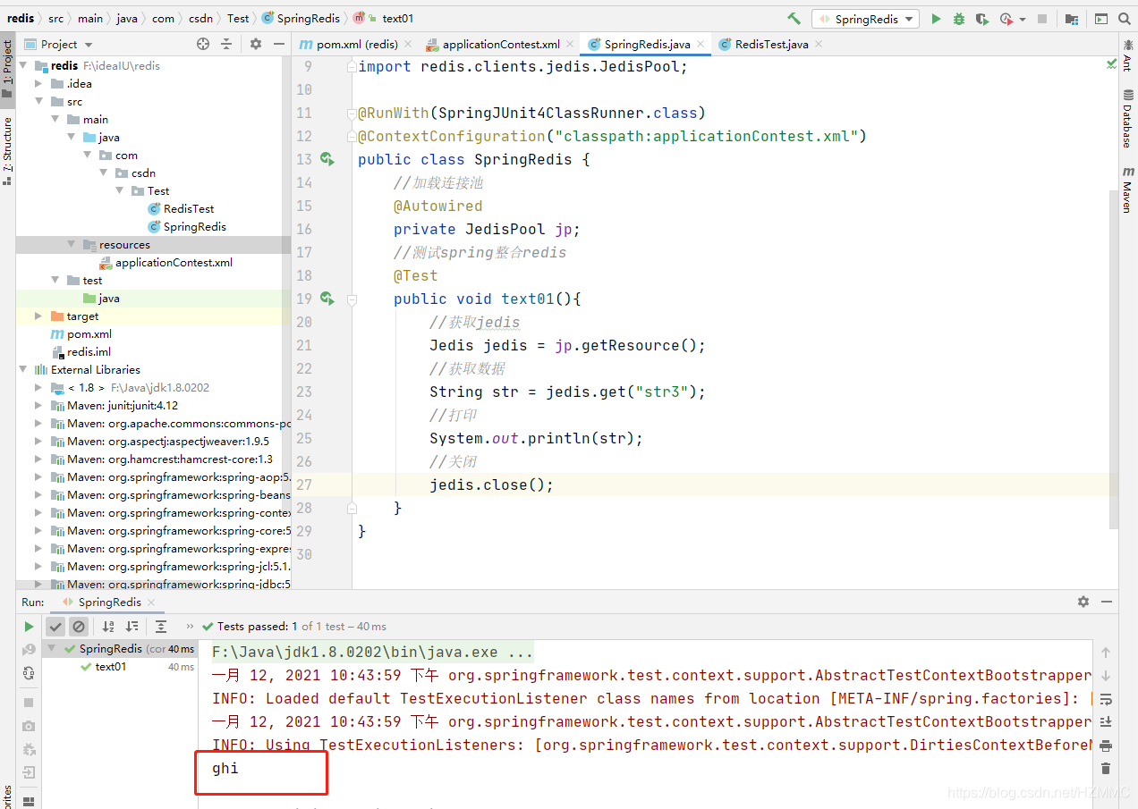Toggle soft-wrap in console output
This screenshot has width=1138, height=809.
click(x=1106, y=699)
